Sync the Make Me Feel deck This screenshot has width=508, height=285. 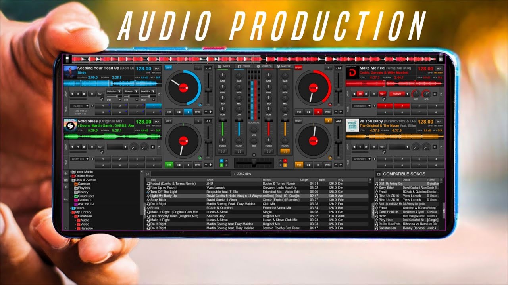pos(327,112)
